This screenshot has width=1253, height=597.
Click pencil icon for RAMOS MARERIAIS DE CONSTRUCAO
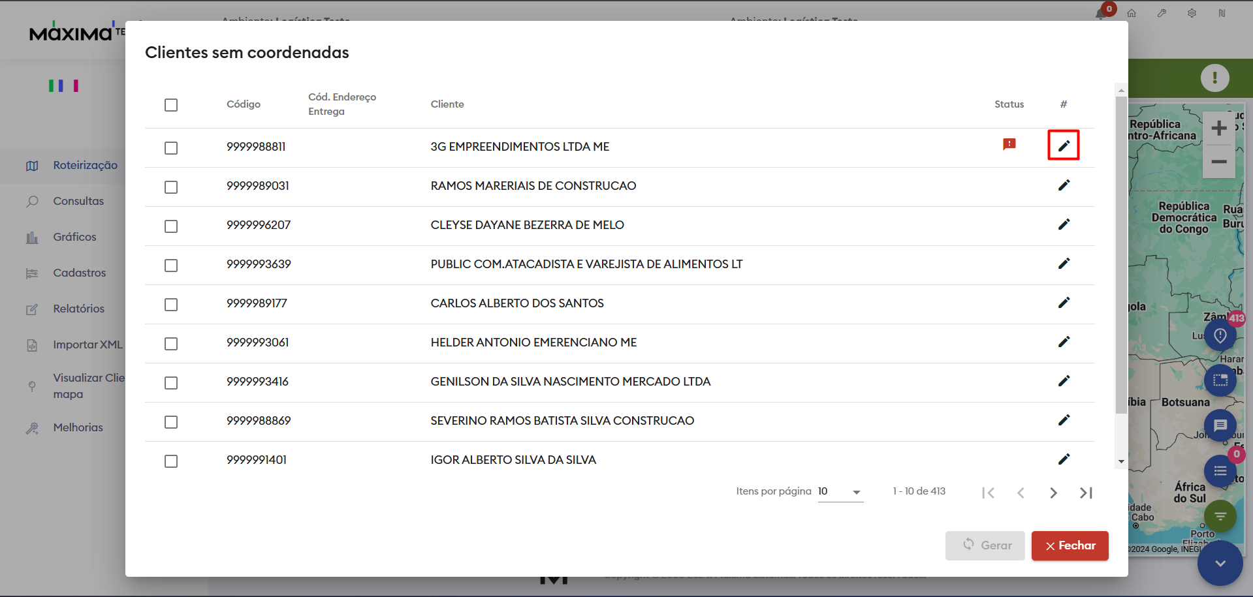tap(1064, 185)
